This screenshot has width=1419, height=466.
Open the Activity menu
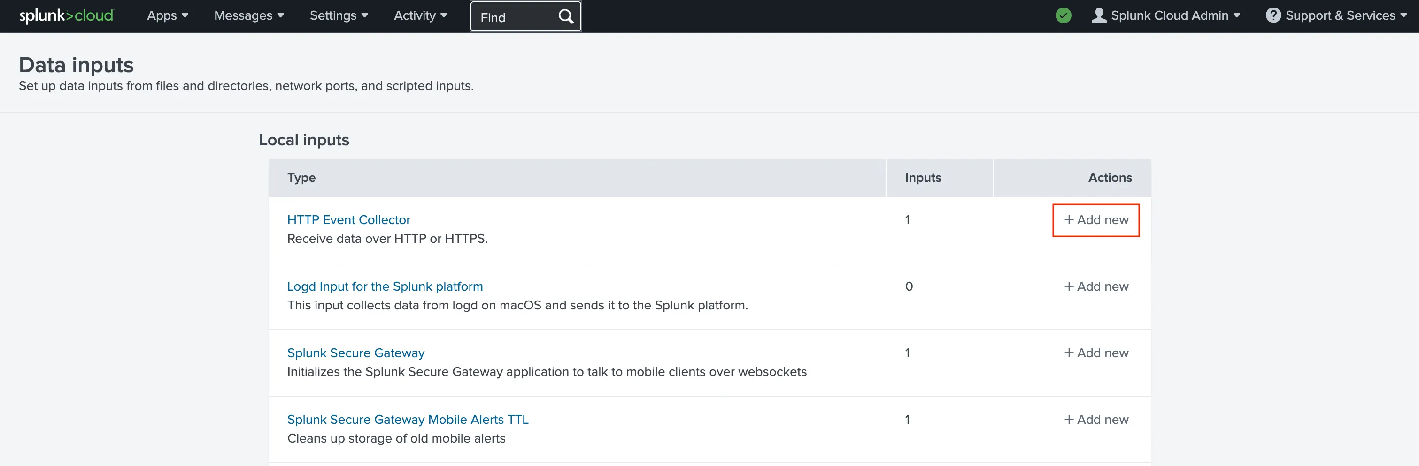[x=420, y=15]
